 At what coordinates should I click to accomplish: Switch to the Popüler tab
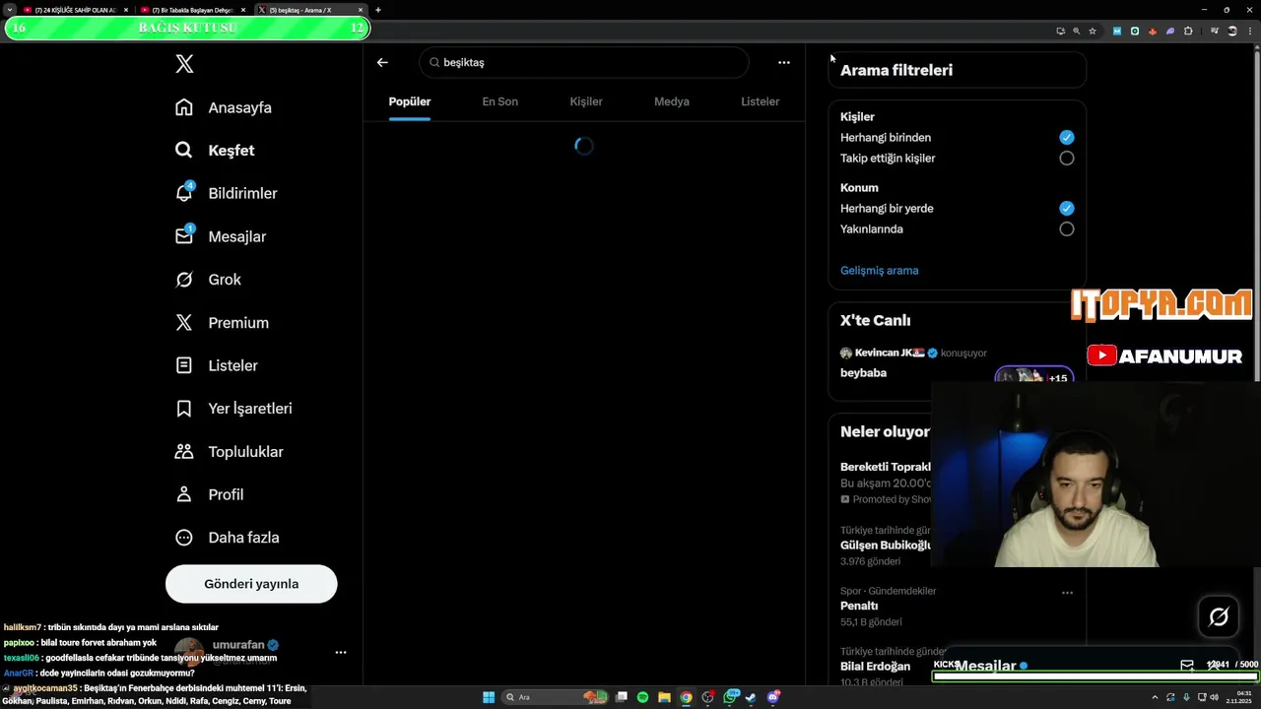(x=410, y=101)
